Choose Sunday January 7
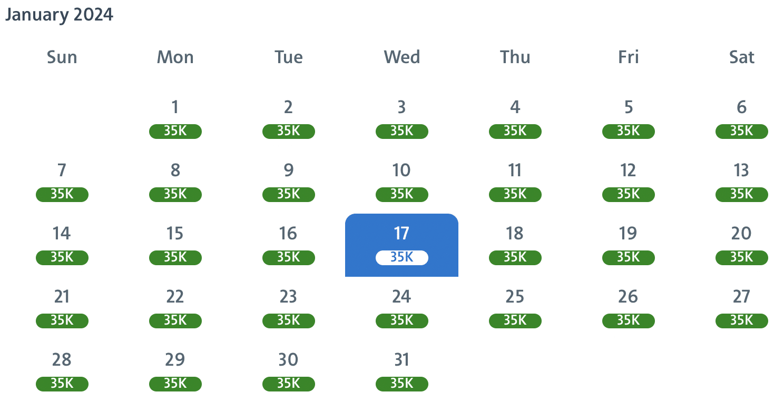This screenshot has height=402, width=784. [x=62, y=171]
